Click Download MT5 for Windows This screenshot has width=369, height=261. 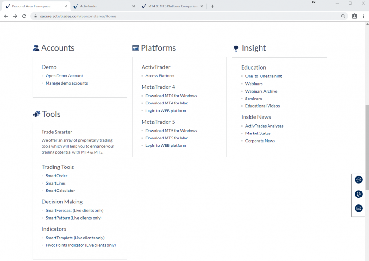[x=171, y=131]
